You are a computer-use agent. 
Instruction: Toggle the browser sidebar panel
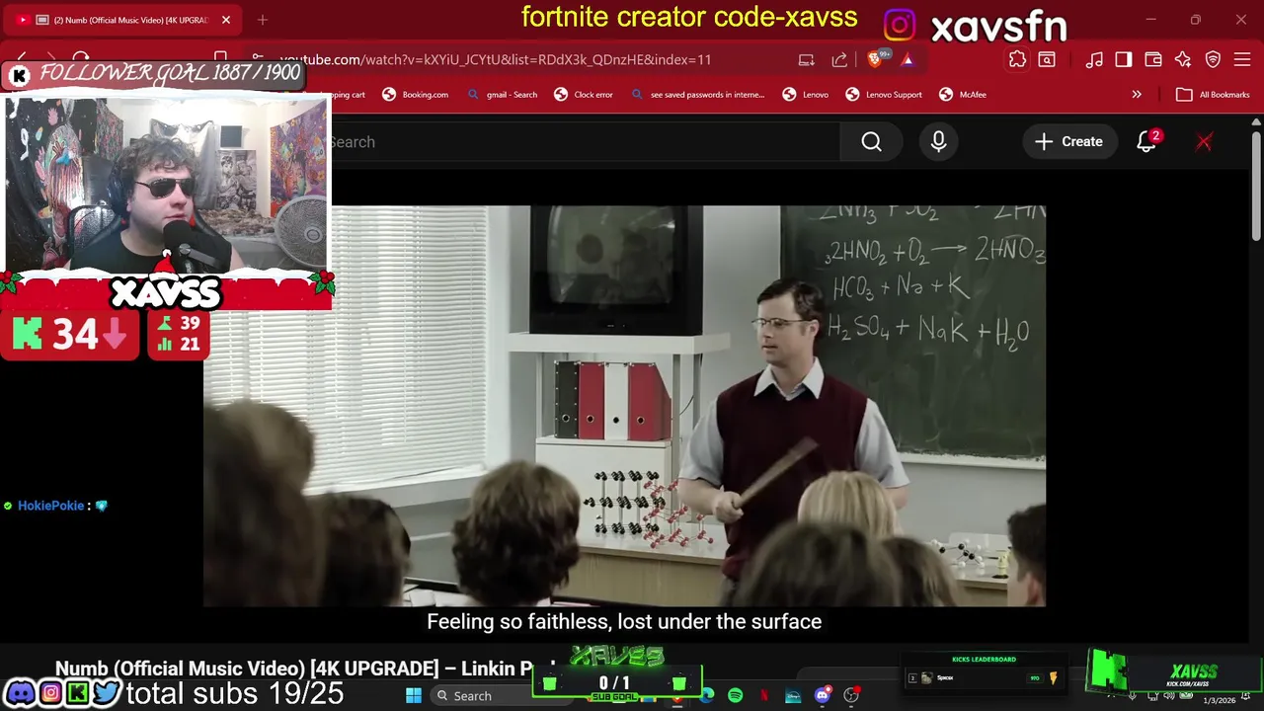1124,59
